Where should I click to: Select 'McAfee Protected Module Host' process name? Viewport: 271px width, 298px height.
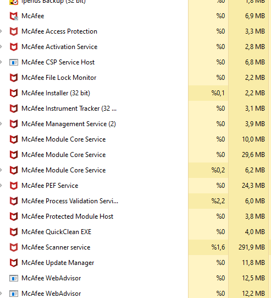(x=67, y=216)
